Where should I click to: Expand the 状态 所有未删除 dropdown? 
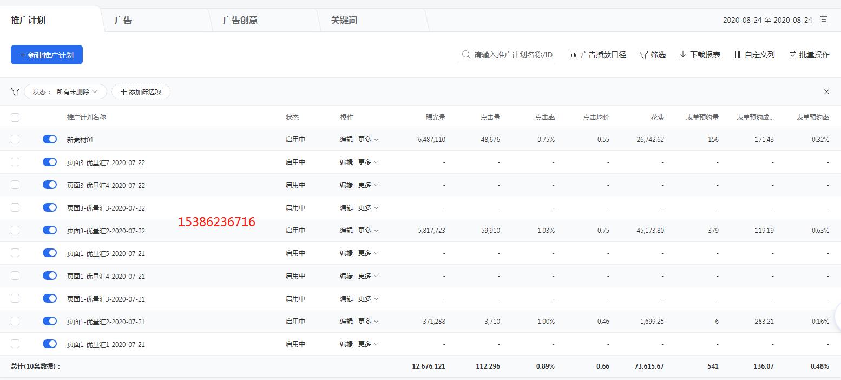coord(65,92)
